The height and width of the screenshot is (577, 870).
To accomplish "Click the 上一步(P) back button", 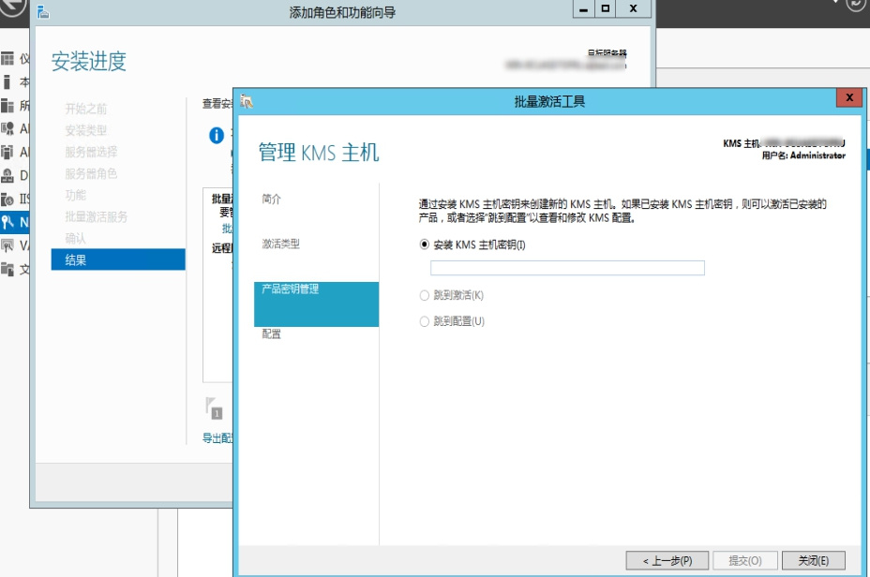I will click(x=667, y=560).
